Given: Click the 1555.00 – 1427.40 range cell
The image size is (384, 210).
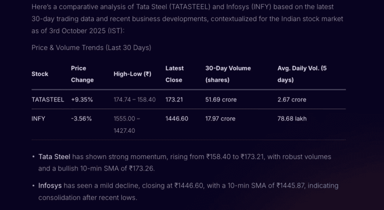Looking at the screenshot, I should [127, 124].
